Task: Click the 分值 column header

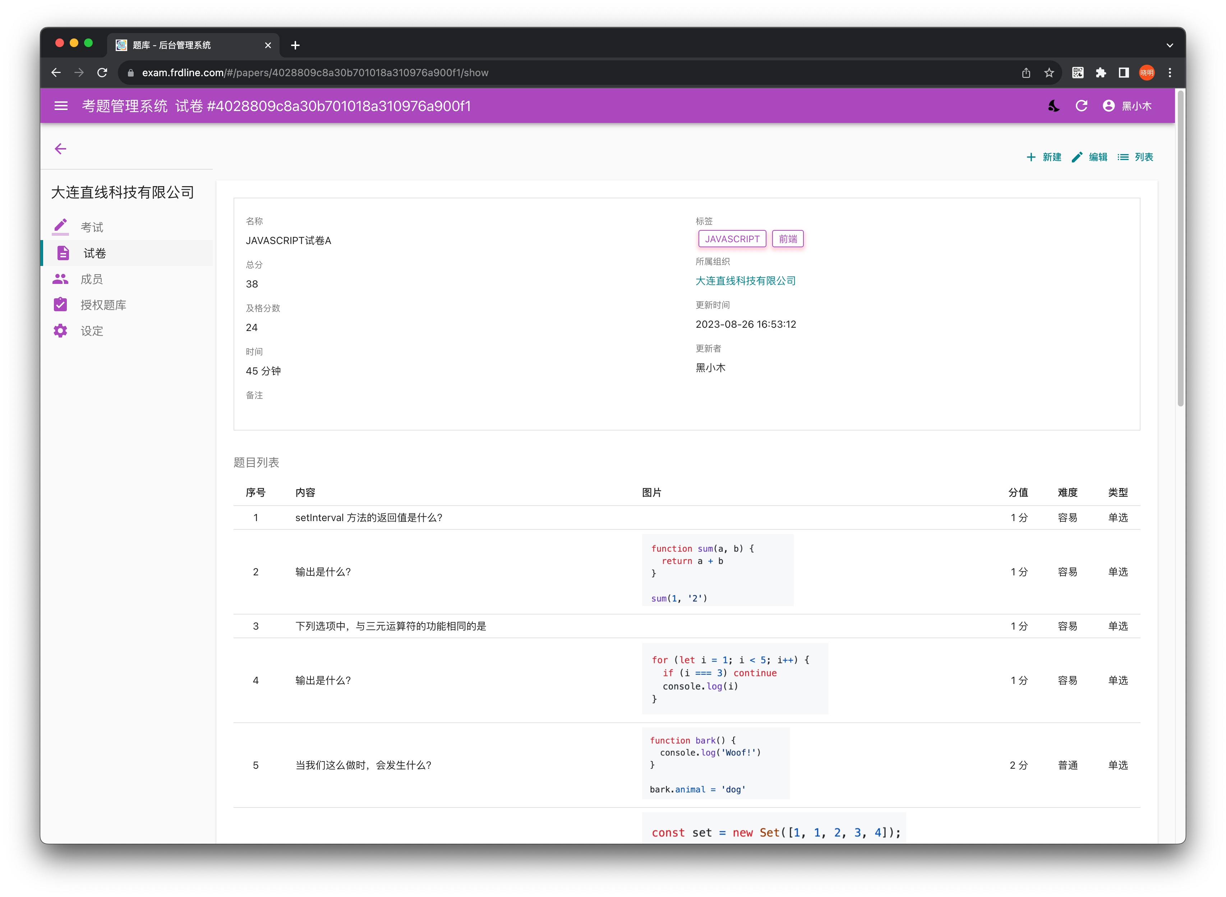Action: point(1018,492)
